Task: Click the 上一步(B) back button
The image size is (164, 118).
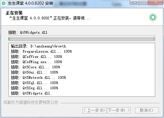Action: click(94, 110)
